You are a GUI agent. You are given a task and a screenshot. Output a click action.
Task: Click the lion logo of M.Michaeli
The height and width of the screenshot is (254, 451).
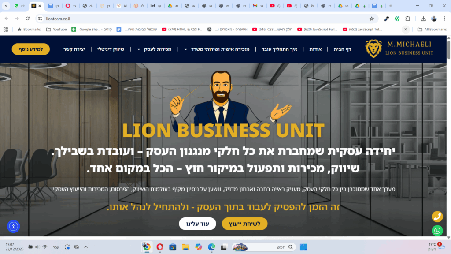[x=373, y=49]
